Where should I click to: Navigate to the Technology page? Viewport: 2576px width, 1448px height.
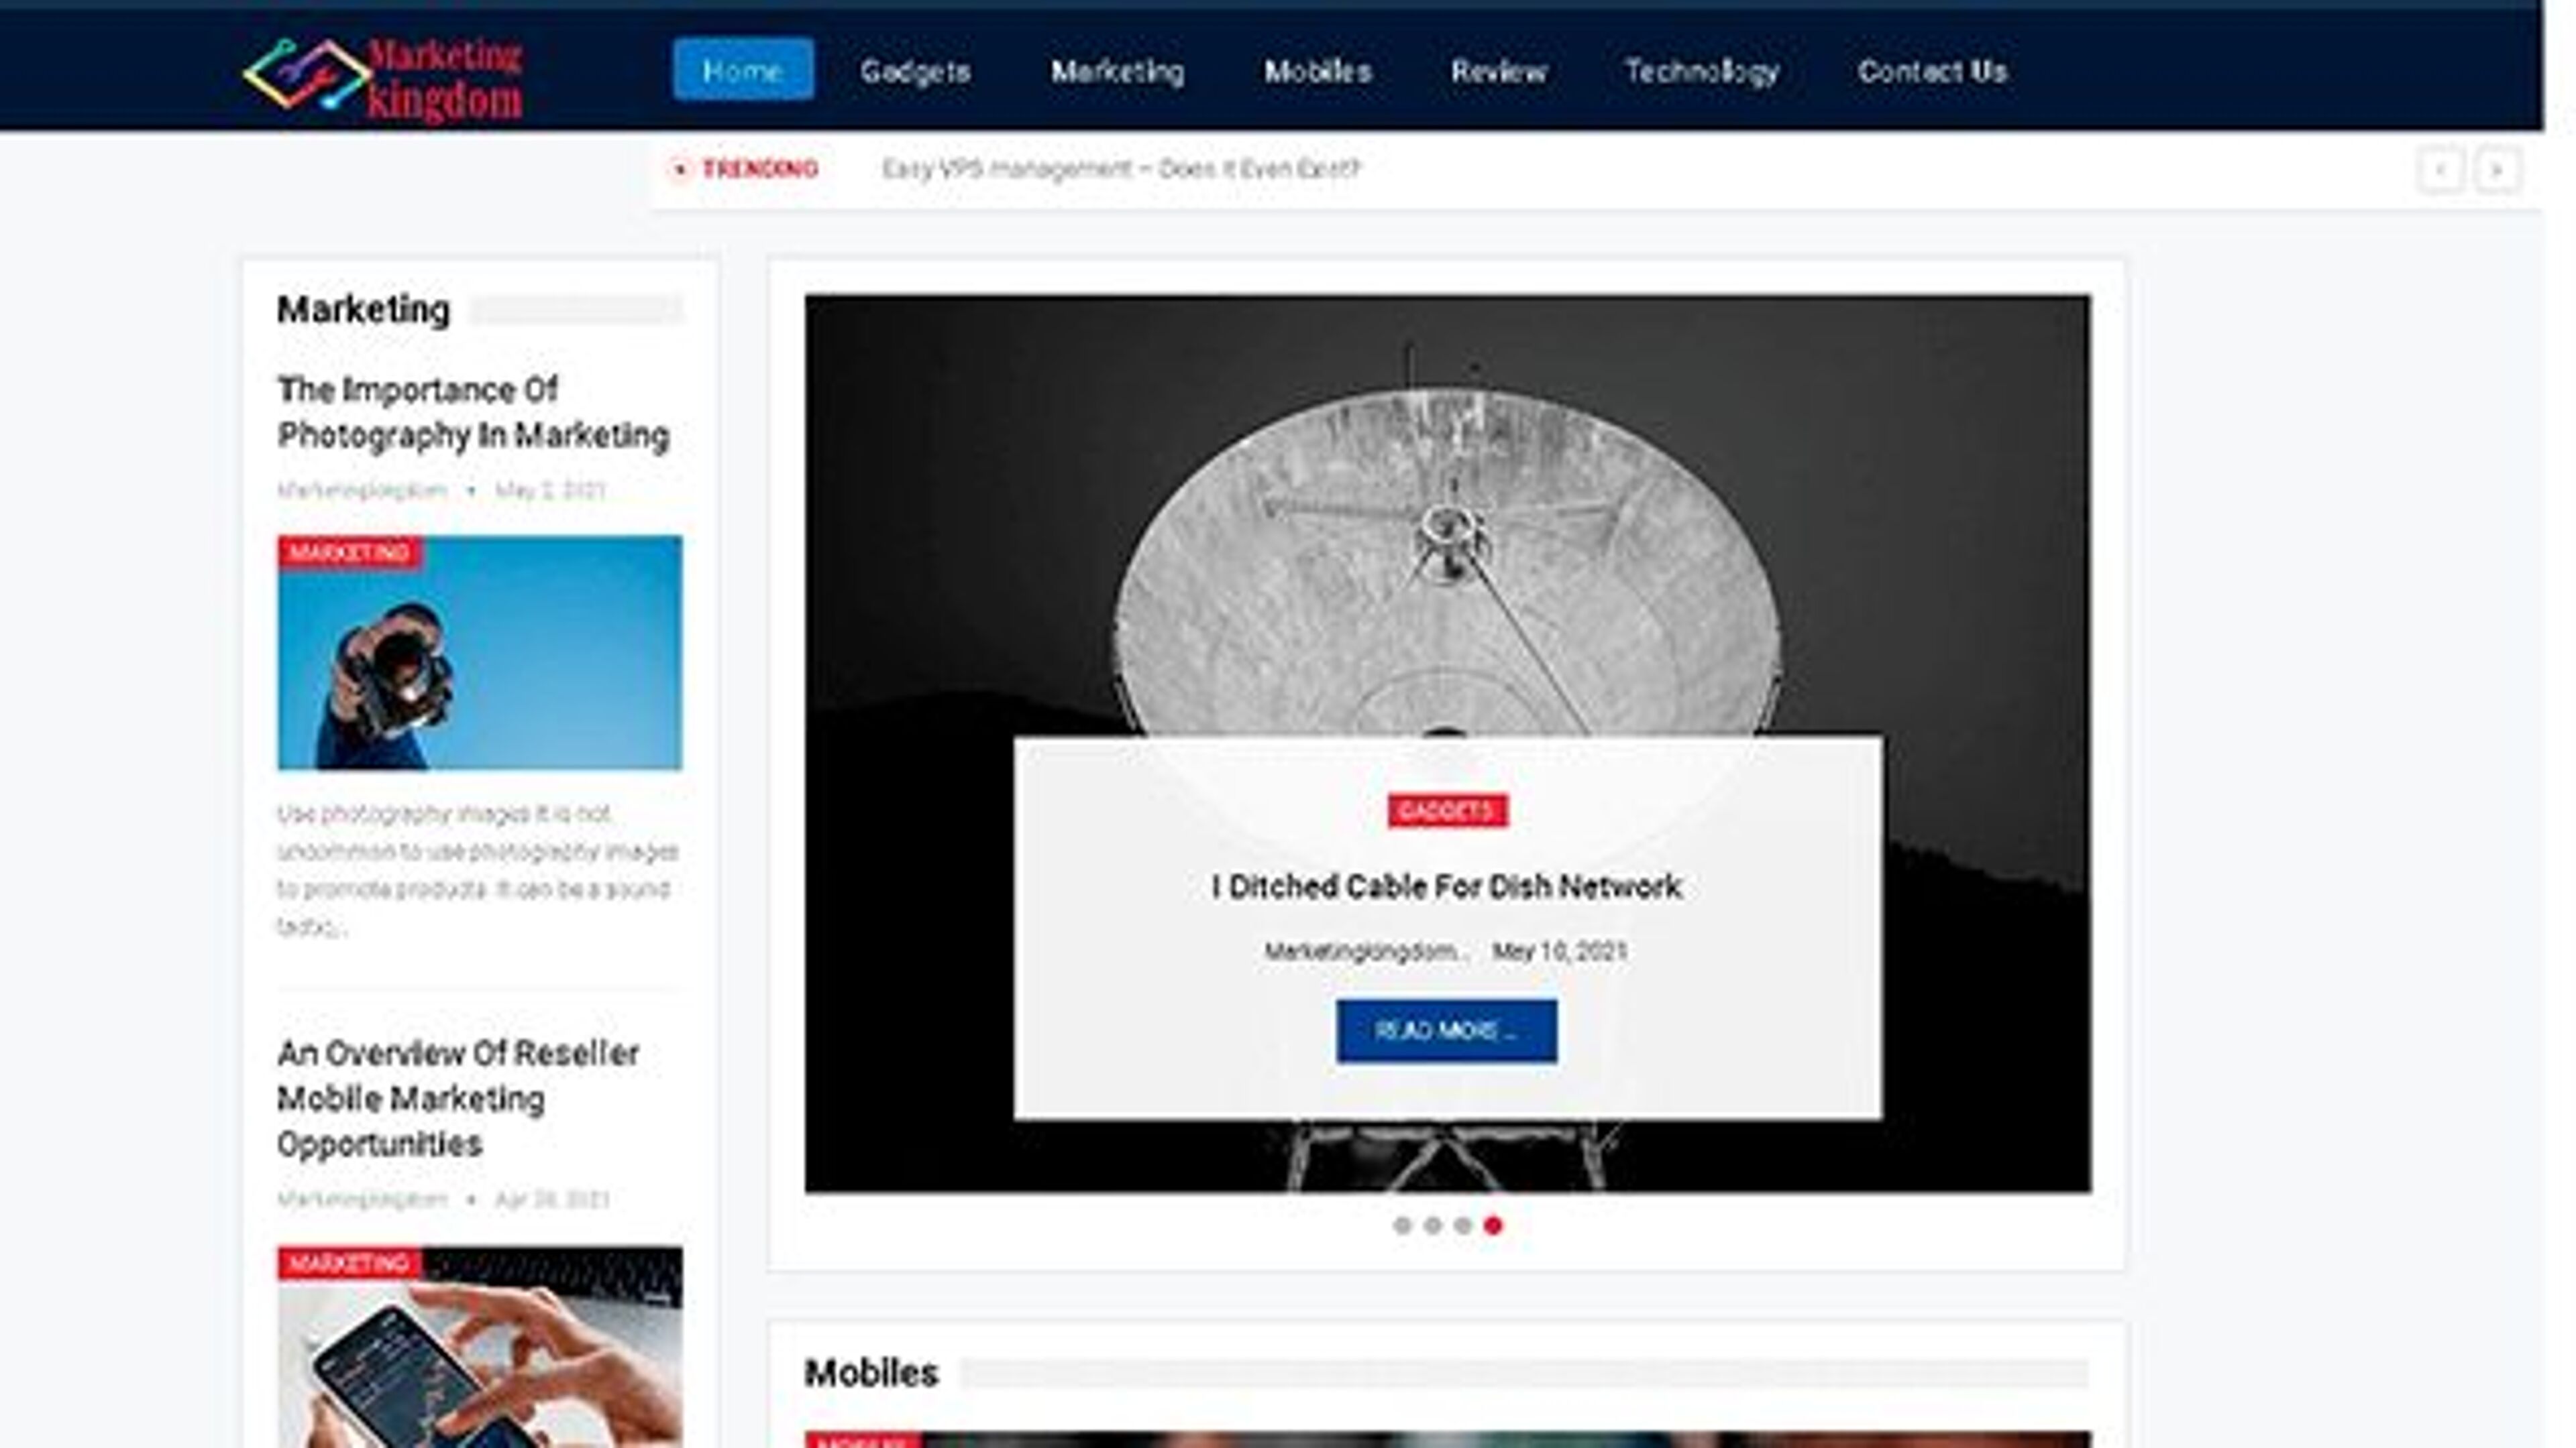click(1701, 71)
